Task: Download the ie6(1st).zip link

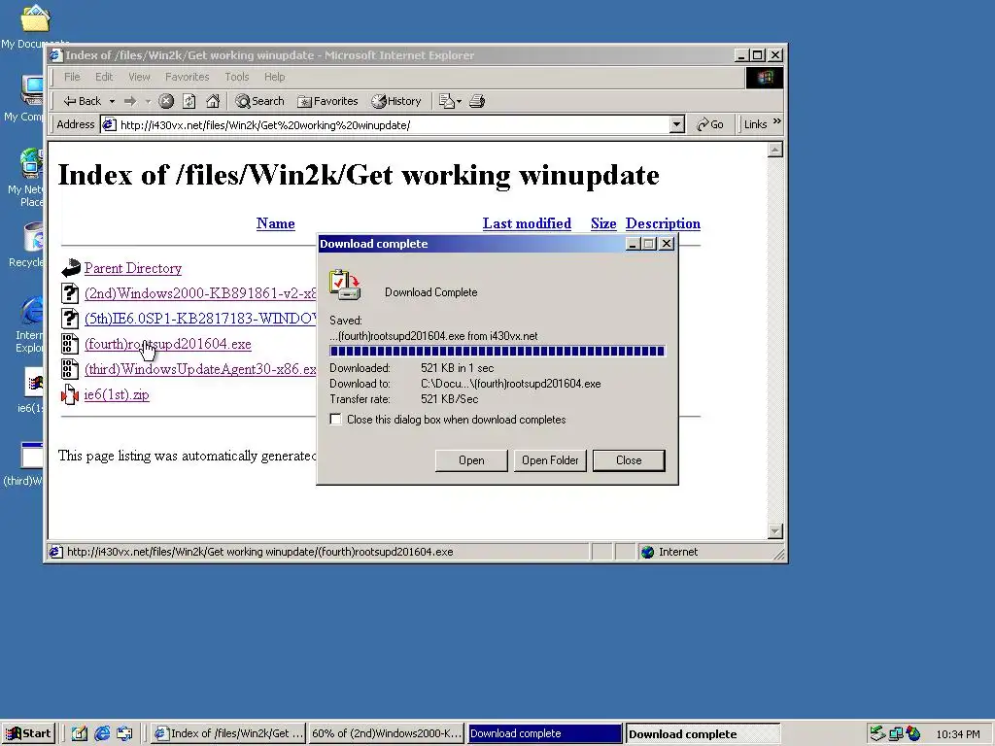Action: (117, 394)
